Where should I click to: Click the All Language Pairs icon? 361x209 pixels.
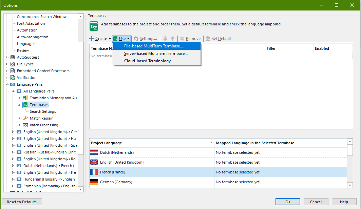coord(19,91)
